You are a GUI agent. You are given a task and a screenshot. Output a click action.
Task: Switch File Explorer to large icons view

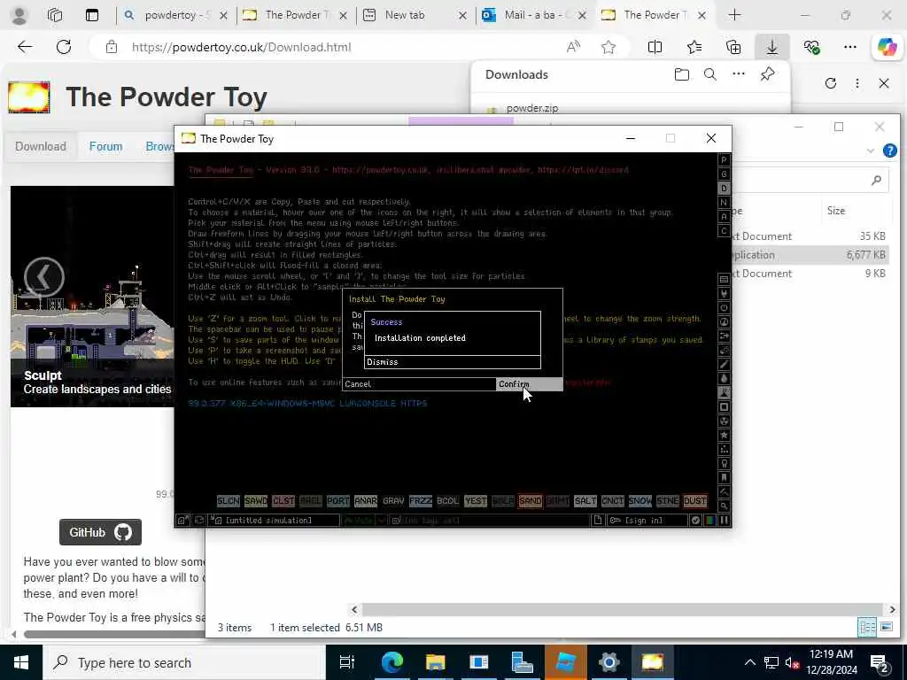[886, 627]
